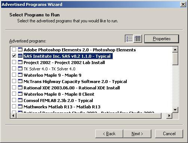
Task: Check Project 2002 Lab Install checkbox
Action: [x=14, y=62]
